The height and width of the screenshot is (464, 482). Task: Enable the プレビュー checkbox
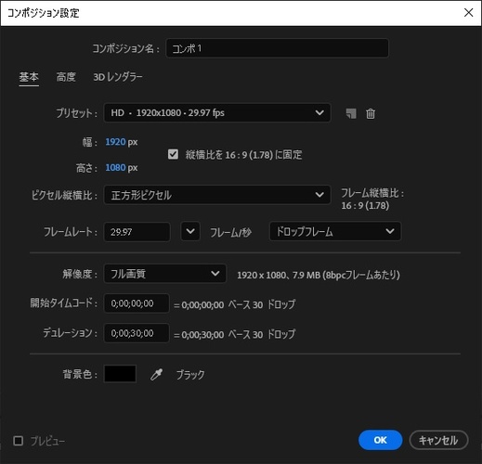tap(19, 441)
